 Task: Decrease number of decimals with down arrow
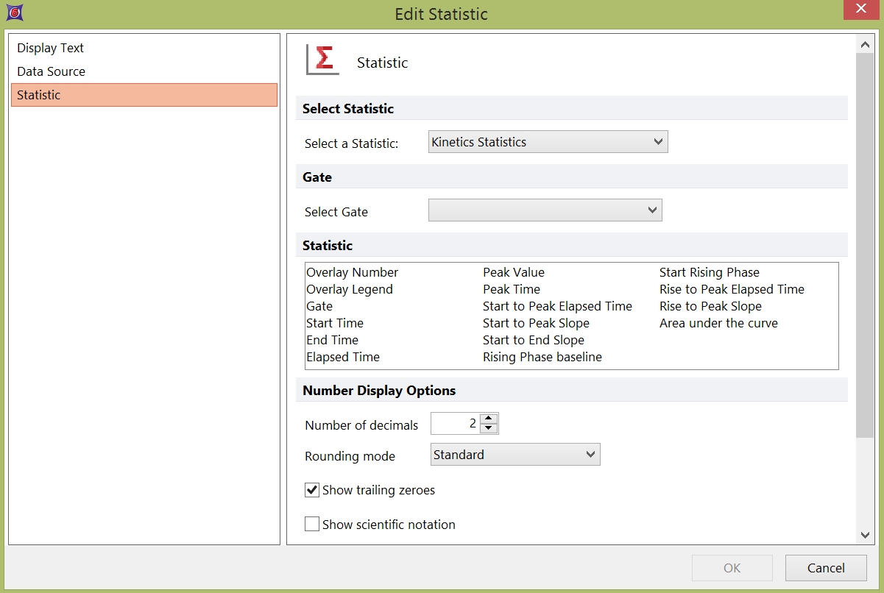tap(489, 428)
